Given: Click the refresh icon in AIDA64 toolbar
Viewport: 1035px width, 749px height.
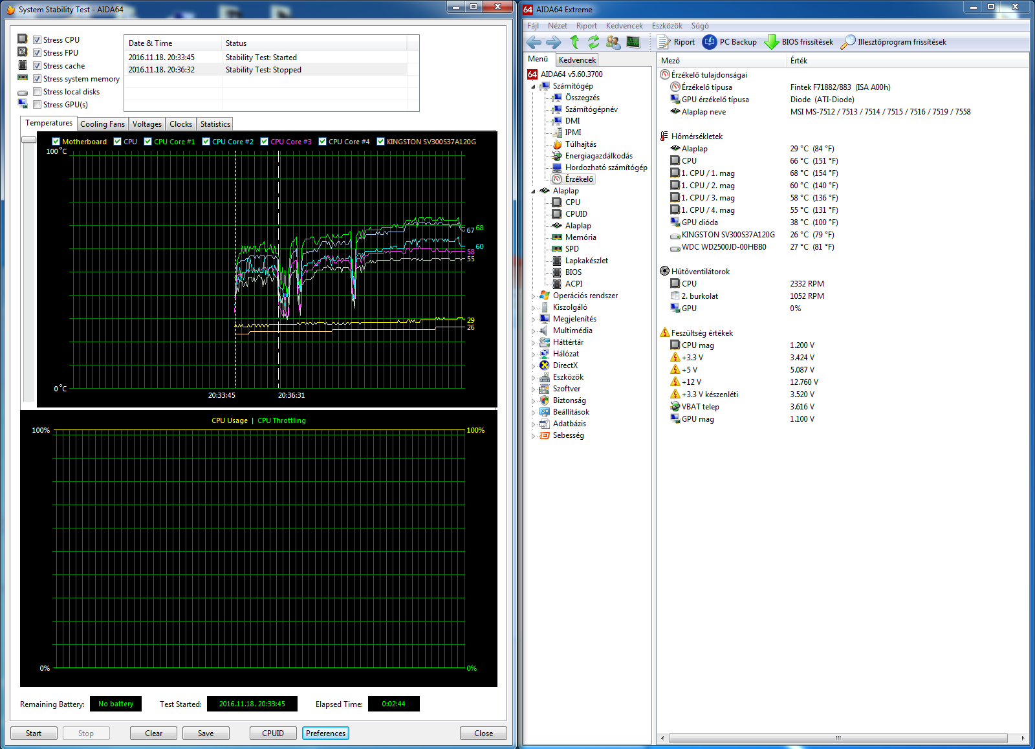Looking at the screenshot, I should click(x=593, y=42).
